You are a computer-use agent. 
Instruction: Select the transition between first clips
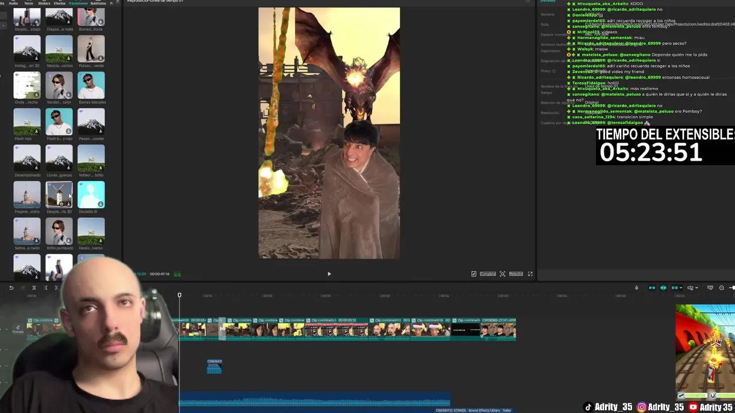coord(222,329)
